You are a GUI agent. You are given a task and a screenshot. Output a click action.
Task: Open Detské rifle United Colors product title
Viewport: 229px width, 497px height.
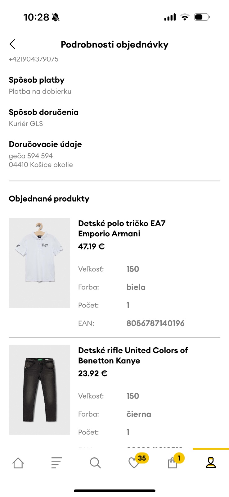click(x=133, y=355)
